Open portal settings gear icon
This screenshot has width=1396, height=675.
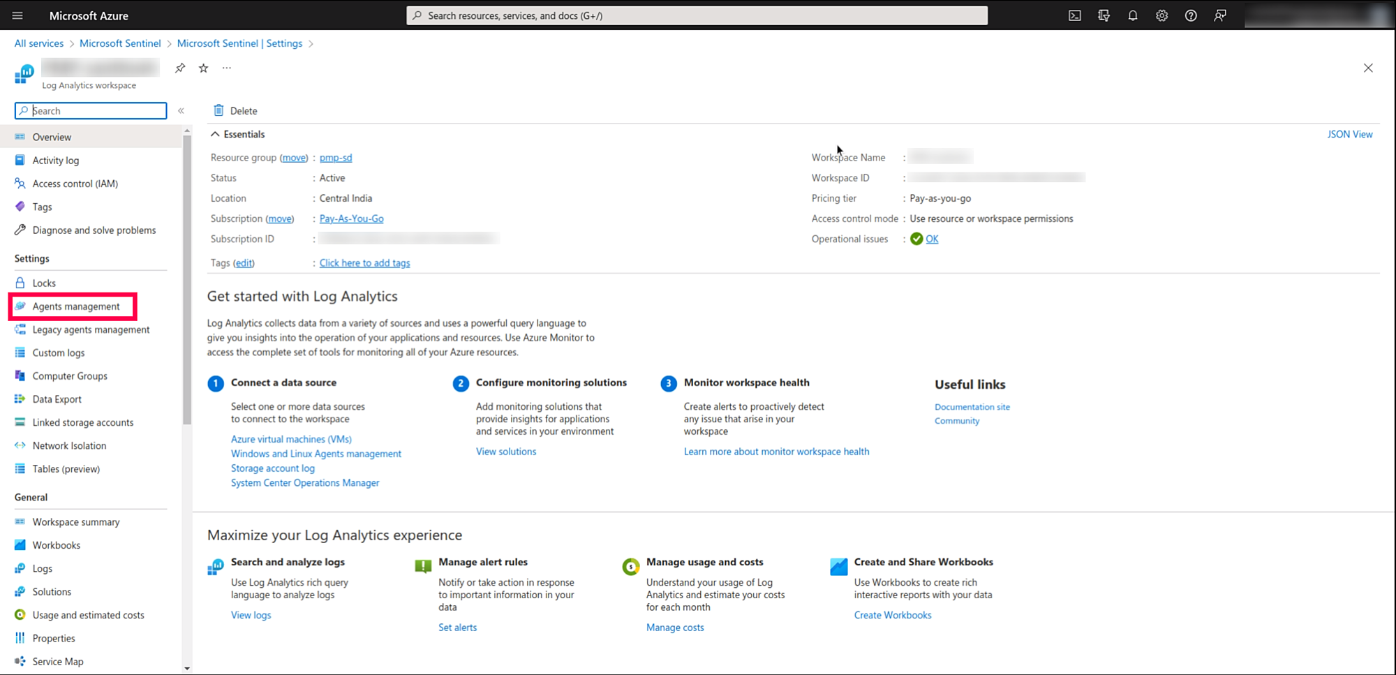coord(1161,15)
